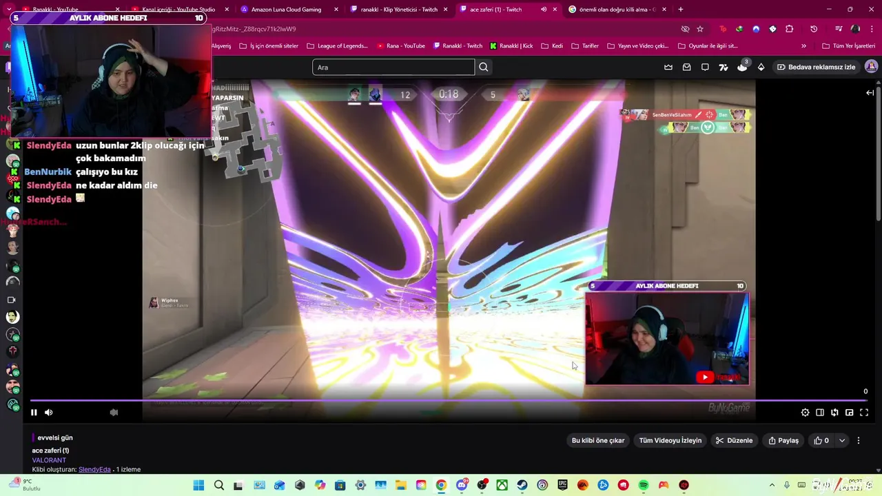Click 'Bu klibi öne çıkar' button
This screenshot has width=882, height=496.
[x=598, y=440]
